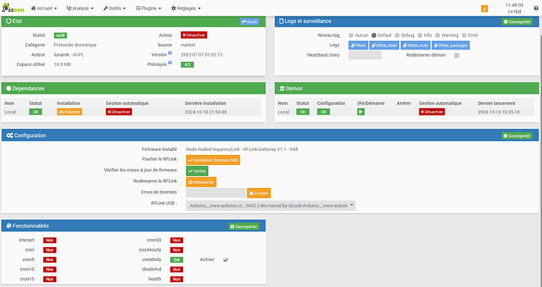Click the Prérequis help tooltip icon

click(170, 63)
